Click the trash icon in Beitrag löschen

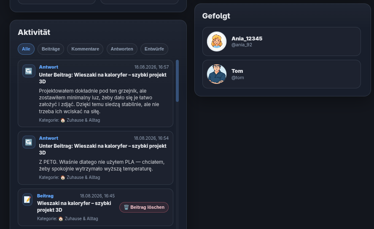click(126, 208)
